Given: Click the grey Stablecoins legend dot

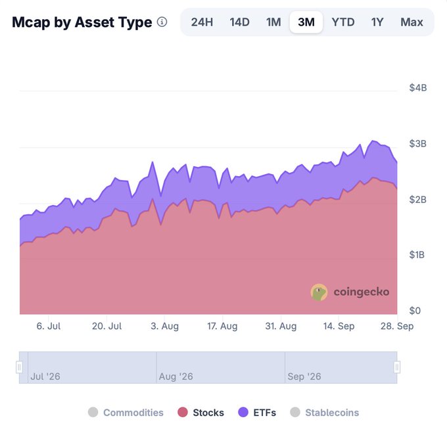Looking at the screenshot, I should 295,412.
